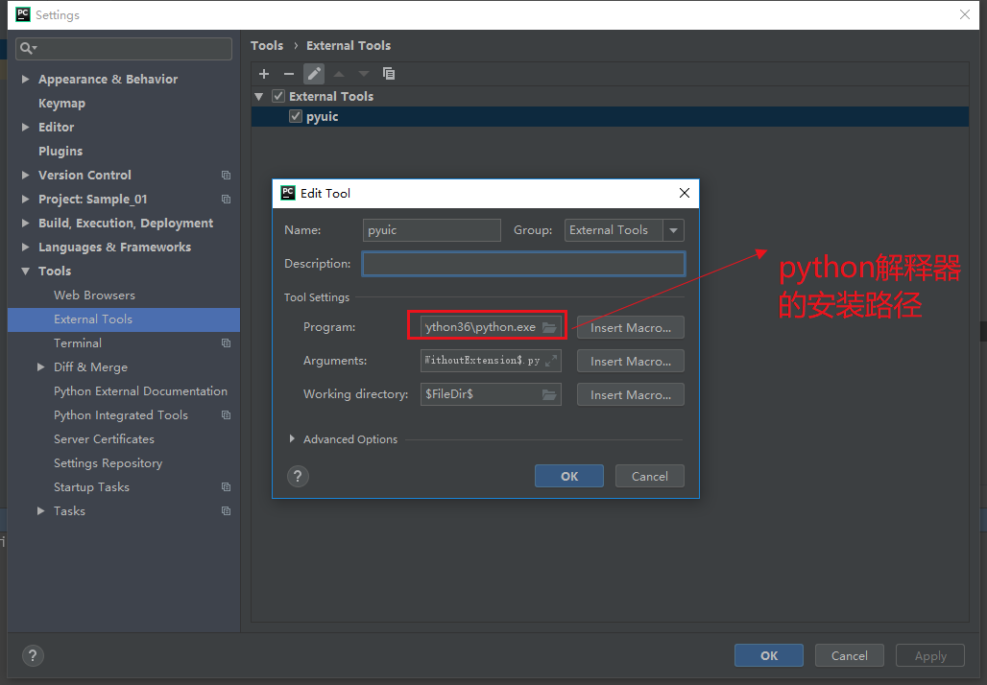Click the Program path field
Image resolution: width=987 pixels, height=685 pixels.
pyautogui.click(x=491, y=327)
